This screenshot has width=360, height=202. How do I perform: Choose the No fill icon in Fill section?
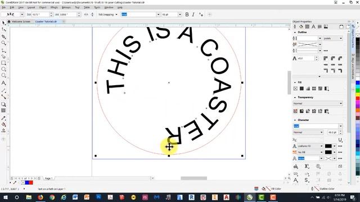295,89
